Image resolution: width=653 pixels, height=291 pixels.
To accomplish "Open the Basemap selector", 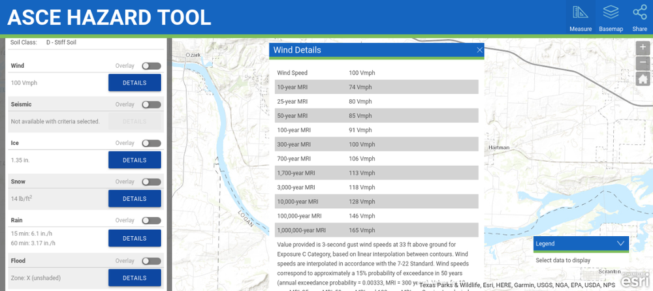I will 611,17.
